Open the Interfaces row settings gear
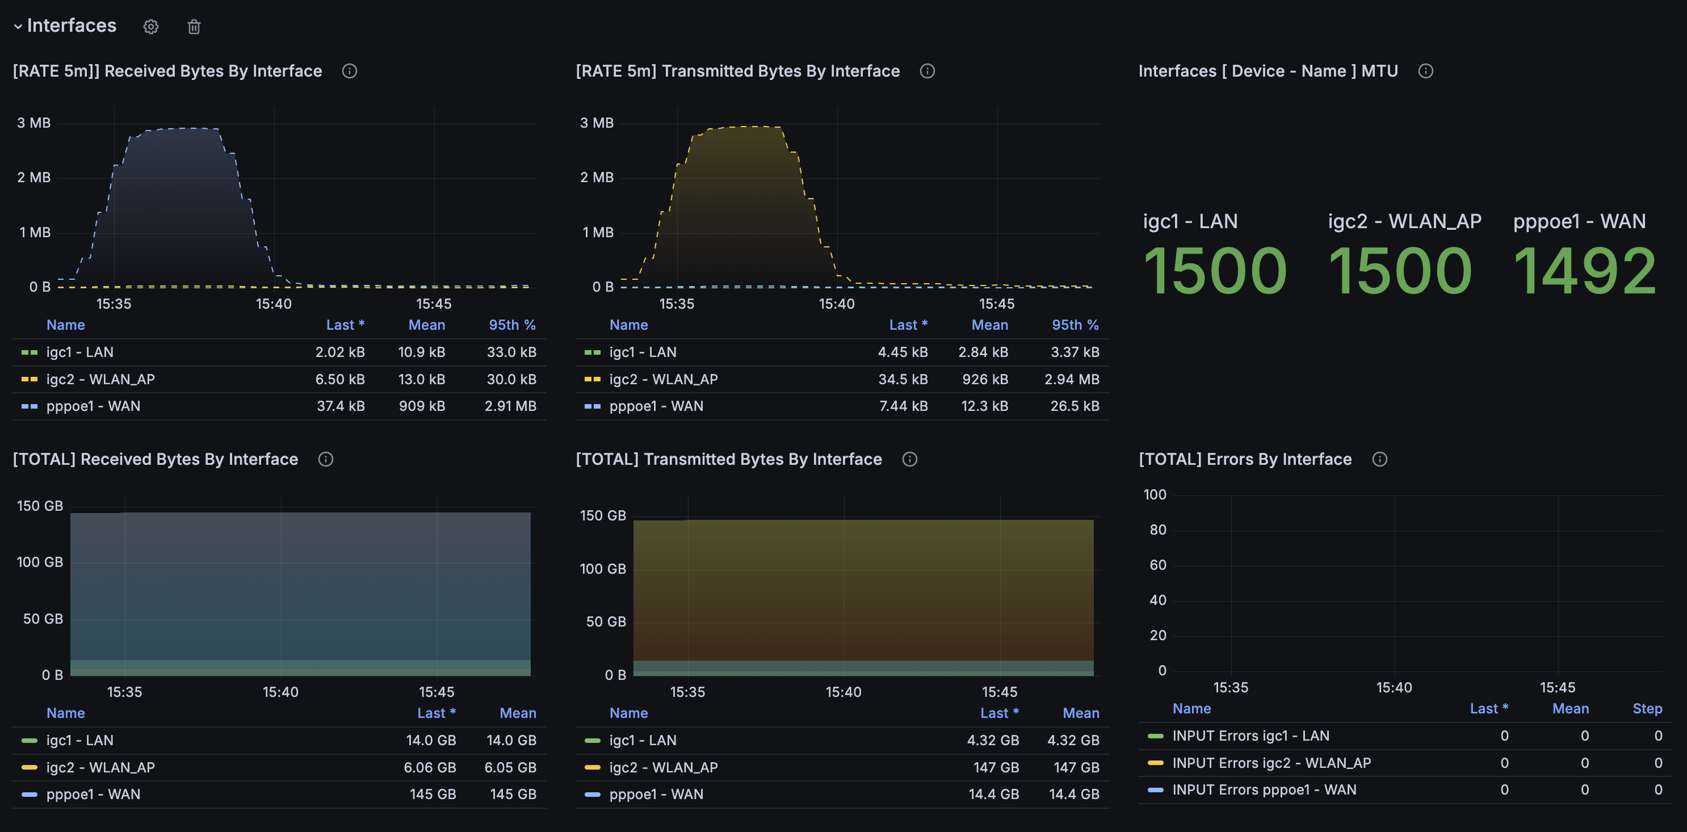 click(x=150, y=27)
